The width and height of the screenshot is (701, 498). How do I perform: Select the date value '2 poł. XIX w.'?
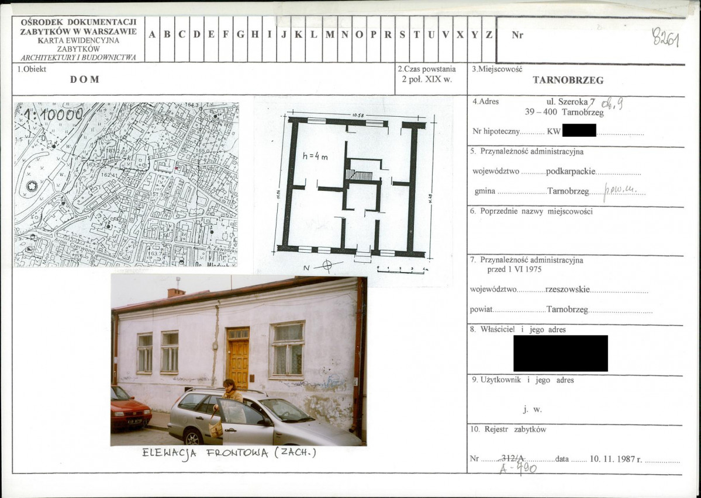[427, 79]
